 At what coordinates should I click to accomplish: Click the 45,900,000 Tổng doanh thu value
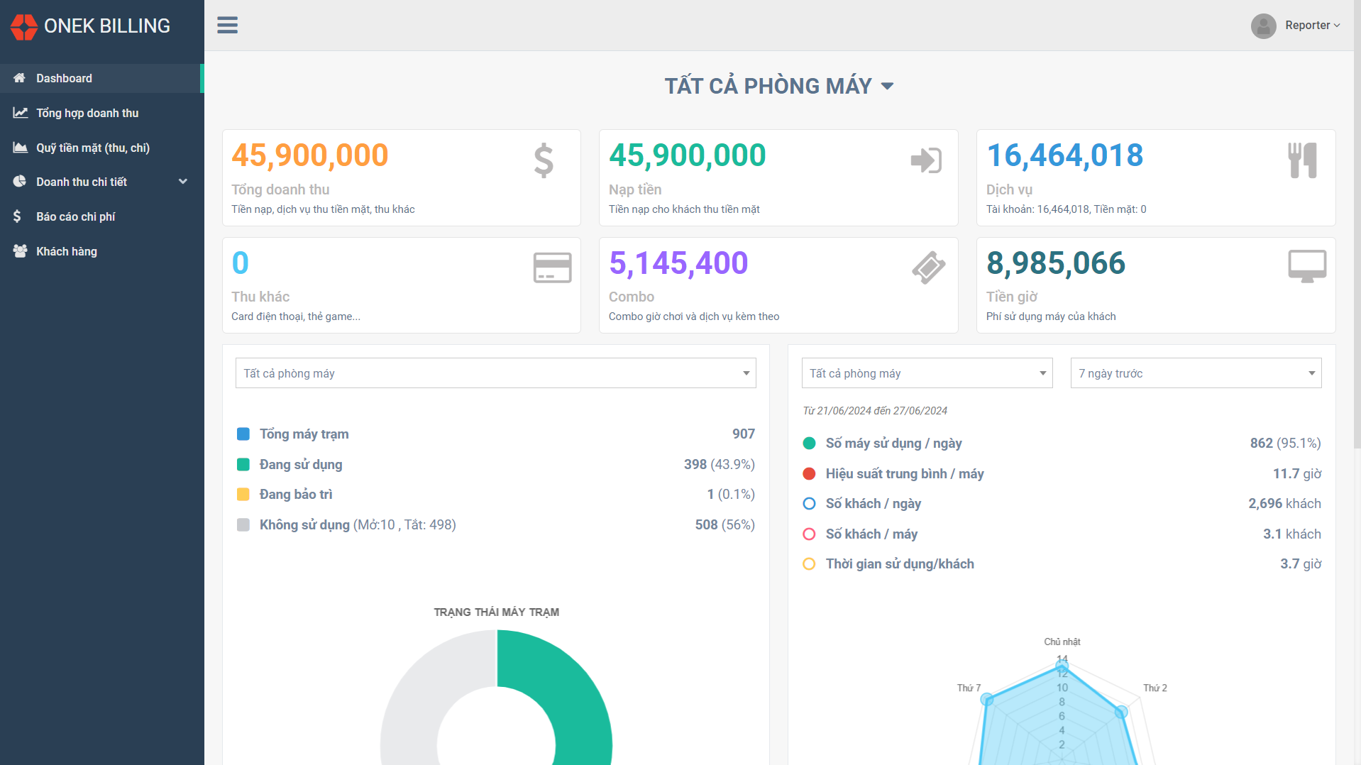(310, 155)
